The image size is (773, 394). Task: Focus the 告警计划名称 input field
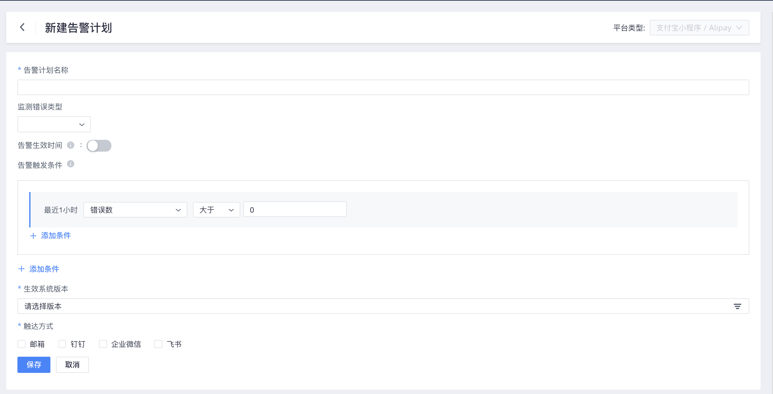[383, 87]
